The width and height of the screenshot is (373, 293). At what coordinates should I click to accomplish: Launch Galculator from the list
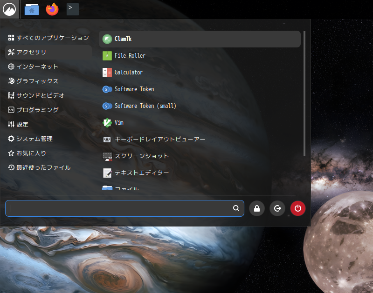click(x=200, y=73)
